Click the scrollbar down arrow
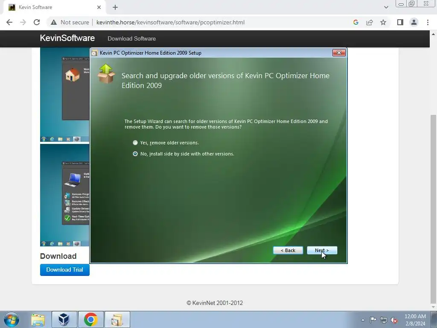The width and height of the screenshot is (437, 328). coord(433,307)
